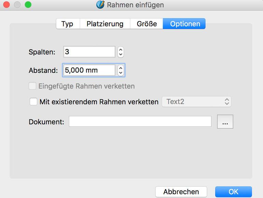Screen dimensions: 263x198
Task: Toggle Eingefügte Rahmen verketten checkbox
Action: click(x=32, y=86)
